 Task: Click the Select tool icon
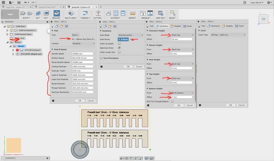(172, 13)
